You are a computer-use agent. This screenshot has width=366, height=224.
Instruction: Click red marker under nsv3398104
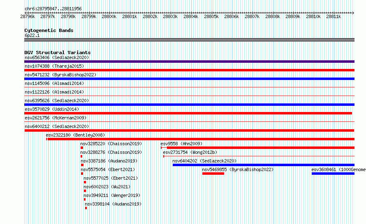click(x=86, y=208)
